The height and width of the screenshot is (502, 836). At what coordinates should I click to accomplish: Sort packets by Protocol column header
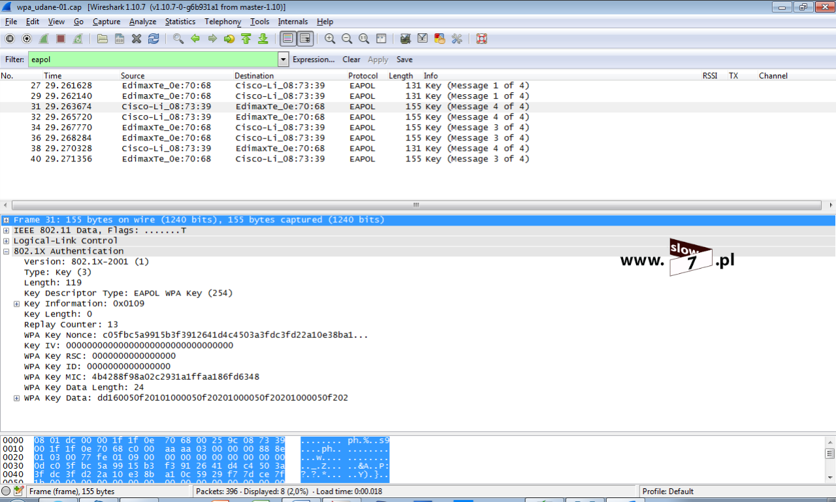363,76
